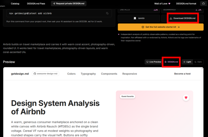Switch preview to Light mode
The height and width of the screenshot is (137, 208).
[x=187, y=62]
